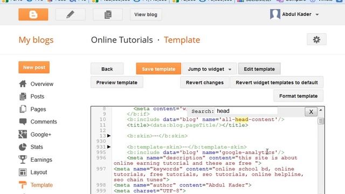Image resolution: width=345 pixels, height=194 pixels.
Task: Click the Revert changes button
Action: 205,82
